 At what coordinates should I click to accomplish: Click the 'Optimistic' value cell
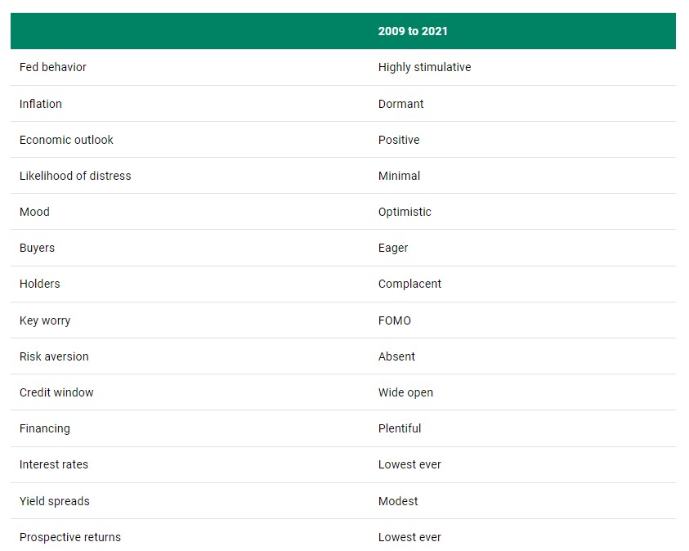click(405, 212)
